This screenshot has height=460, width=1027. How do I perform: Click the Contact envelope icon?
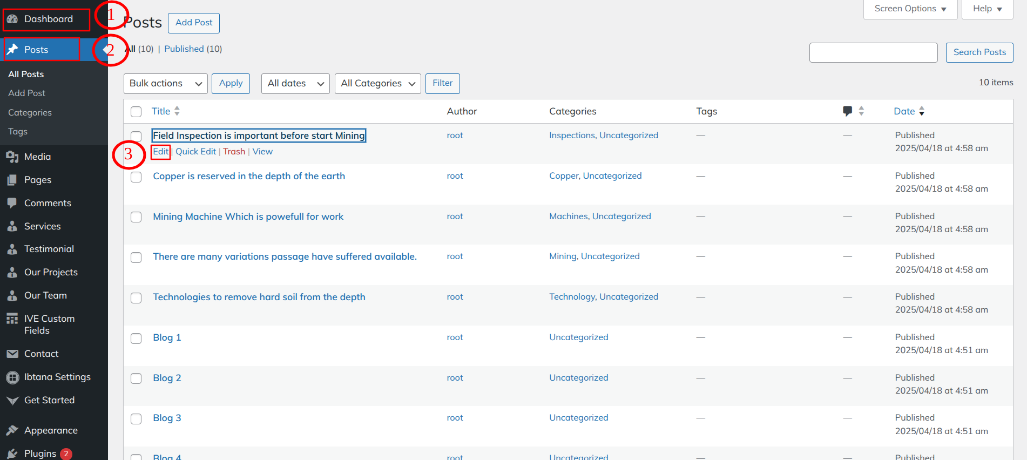[x=12, y=354]
